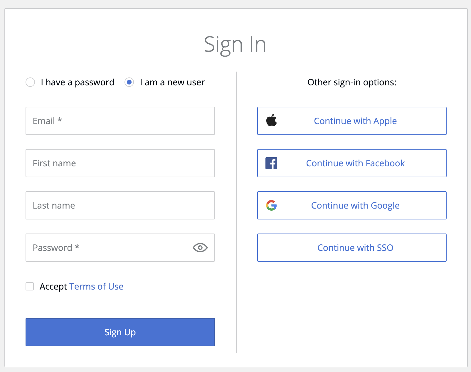Image resolution: width=471 pixels, height=372 pixels.
Task: Show password using the eye icon
Action: [200, 248]
